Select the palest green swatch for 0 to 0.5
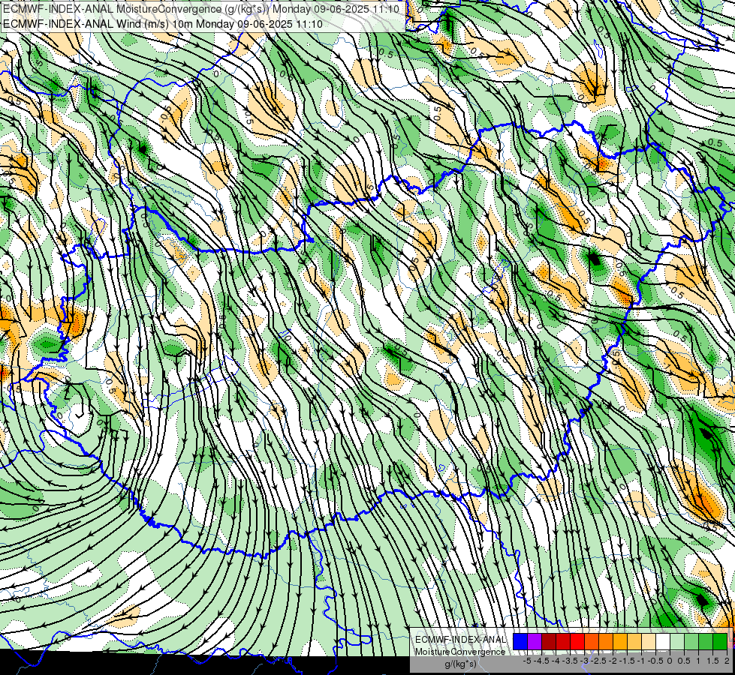The height and width of the screenshot is (675, 735). coord(677,642)
